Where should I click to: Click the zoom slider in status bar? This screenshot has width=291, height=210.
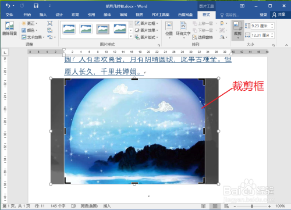[252, 206]
